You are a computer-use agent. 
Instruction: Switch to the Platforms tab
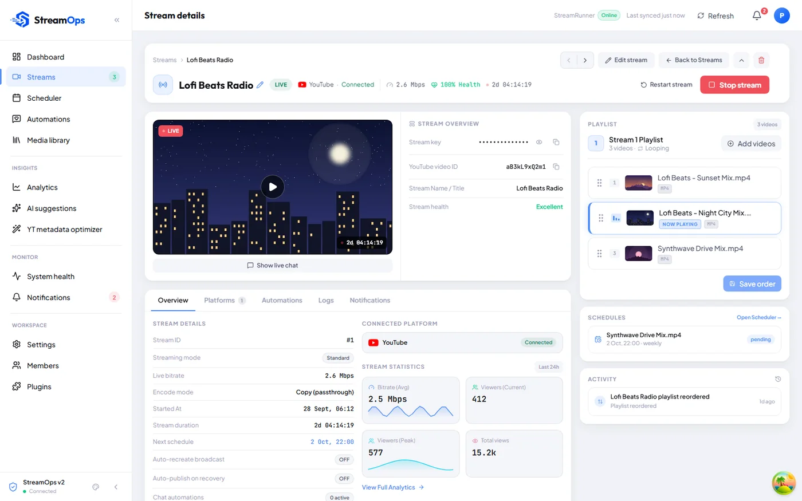225,300
